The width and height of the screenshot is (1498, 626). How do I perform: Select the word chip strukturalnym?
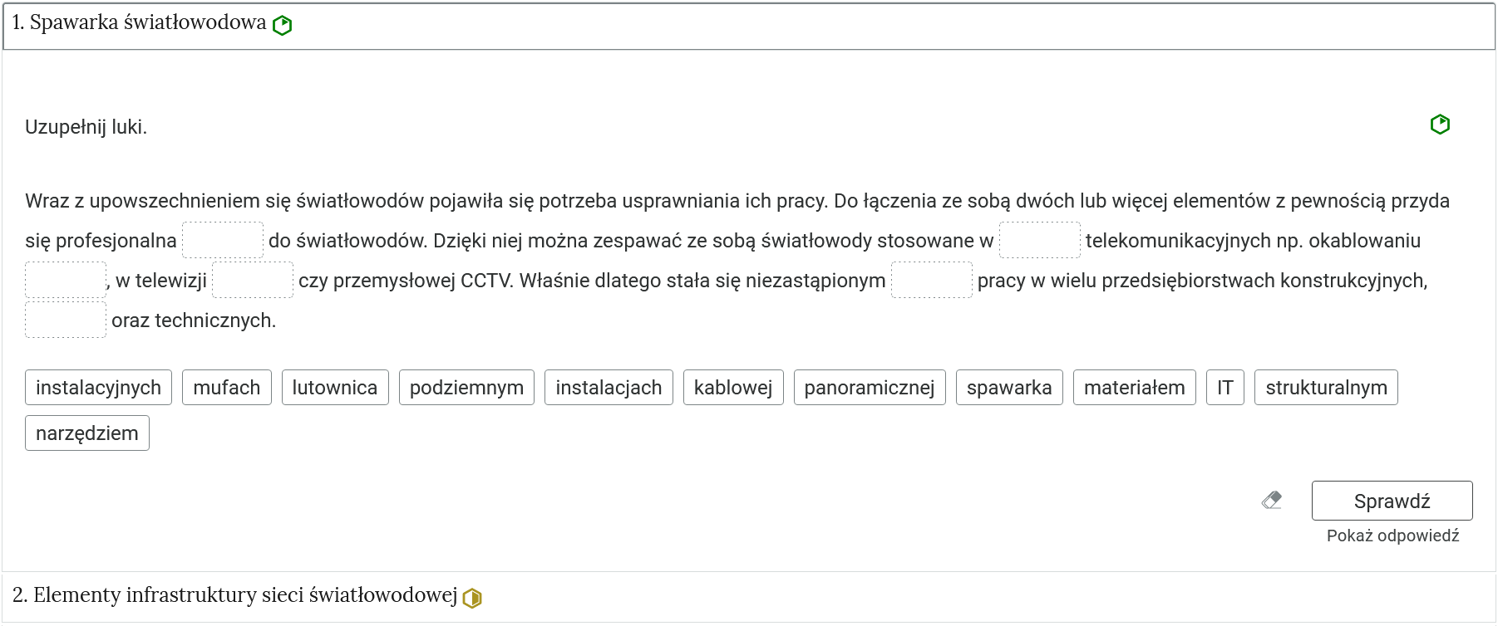pyautogui.click(x=1326, y=387)
